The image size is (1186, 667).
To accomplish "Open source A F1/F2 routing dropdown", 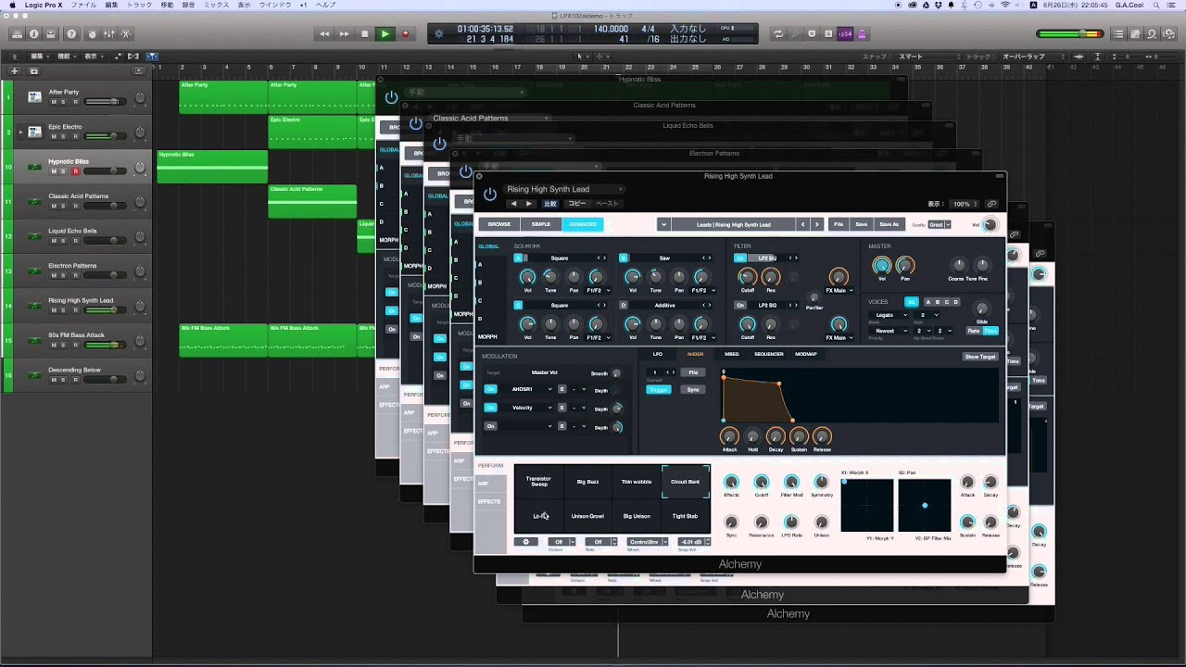I will click(x=597, y=290).
